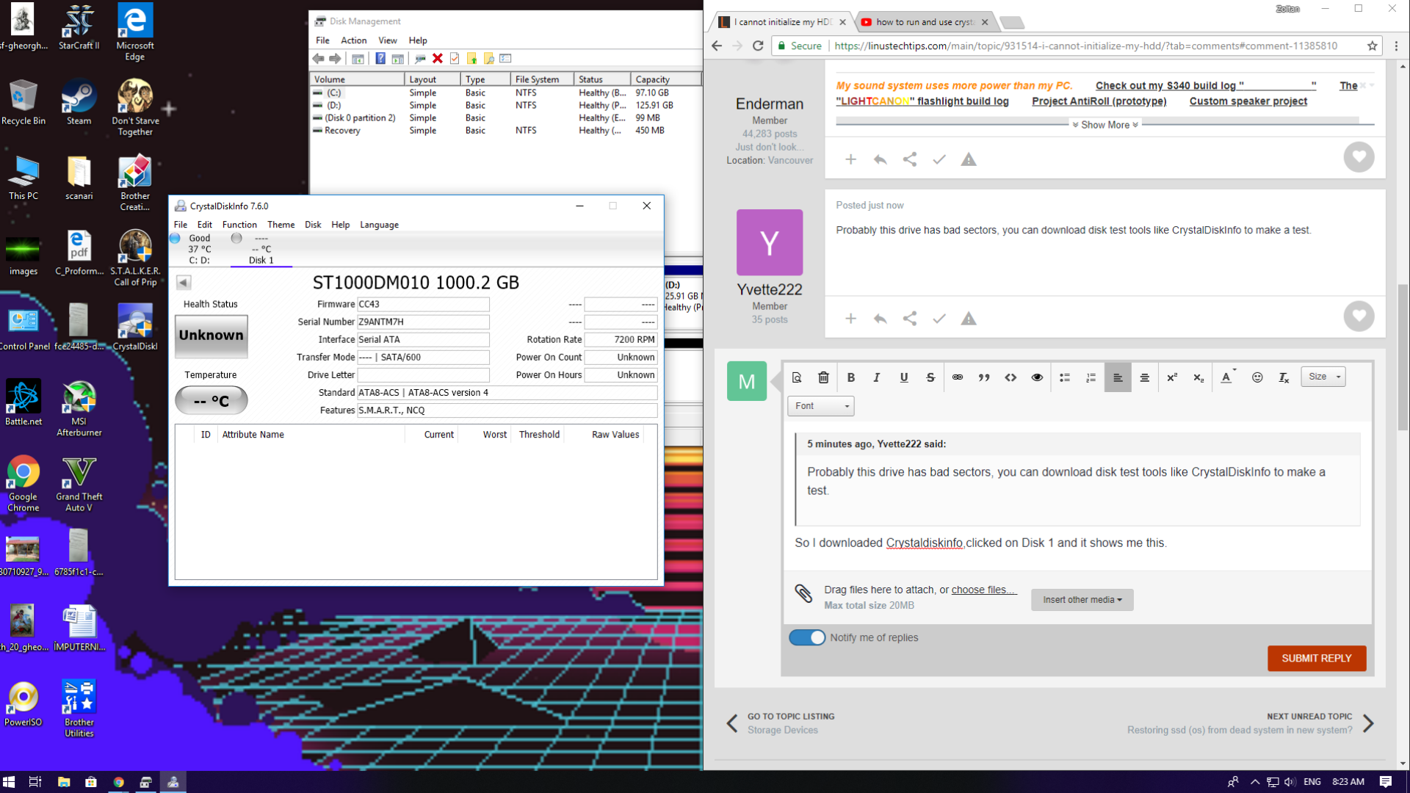The width and height of the screenshot is (1410, 793).
Task: Click help icon in Disk Management toolbar
Action: 380,59
